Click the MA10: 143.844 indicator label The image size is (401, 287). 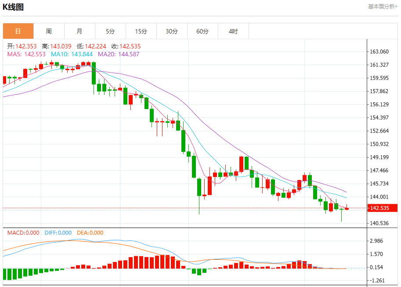click(x=72, y=54)
